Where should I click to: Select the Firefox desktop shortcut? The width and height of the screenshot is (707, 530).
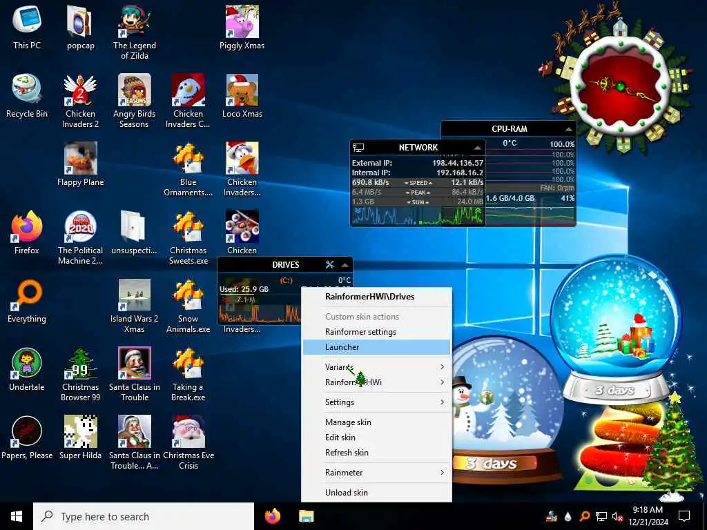coord(27,232)
